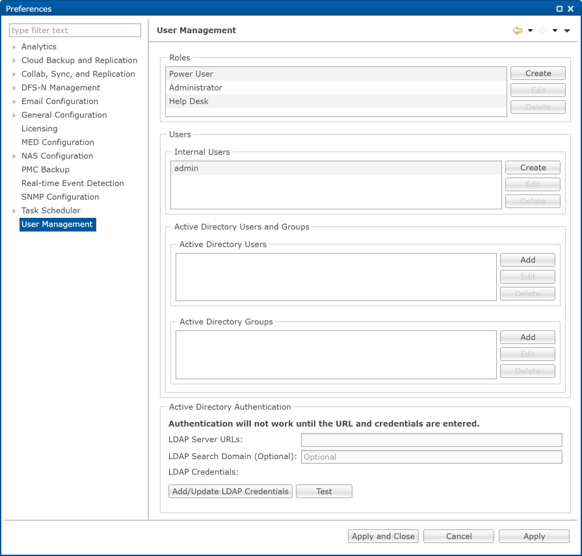Select the admin internal user

tap(187, 168)
